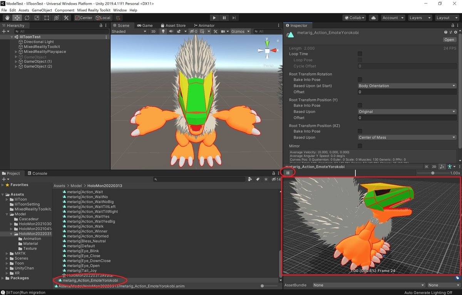
Task: Open Inspector help icon
Action: coord(446,33)
